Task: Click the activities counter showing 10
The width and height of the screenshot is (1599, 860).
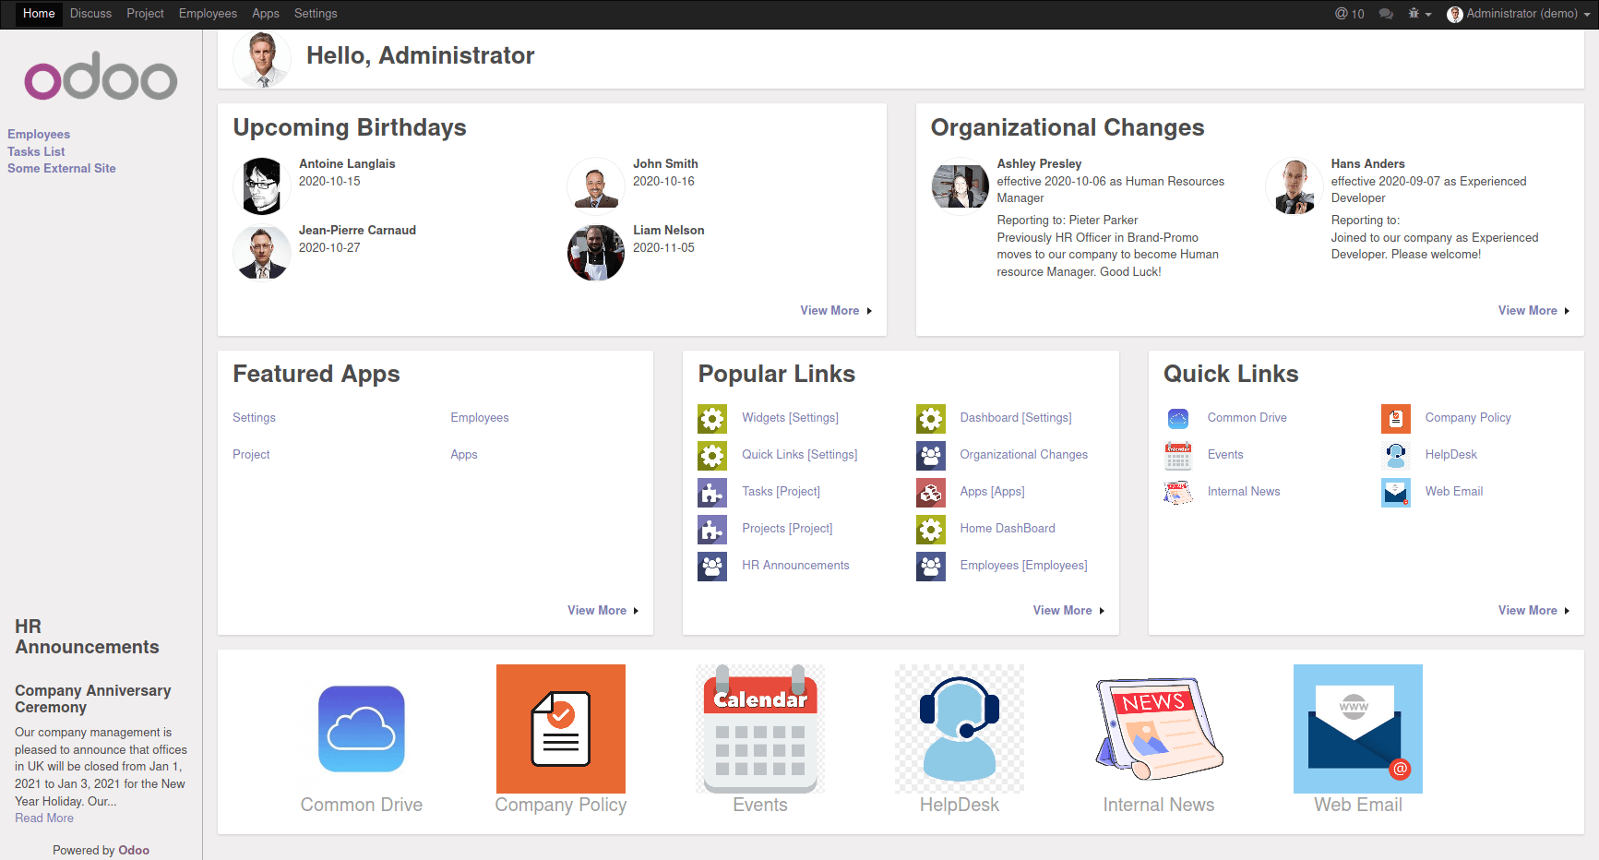Action: tap(1348, 14)
